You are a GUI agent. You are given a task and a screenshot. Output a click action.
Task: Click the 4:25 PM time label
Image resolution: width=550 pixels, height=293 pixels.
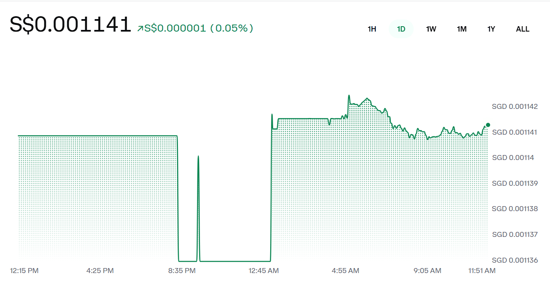tap(100, 271)
